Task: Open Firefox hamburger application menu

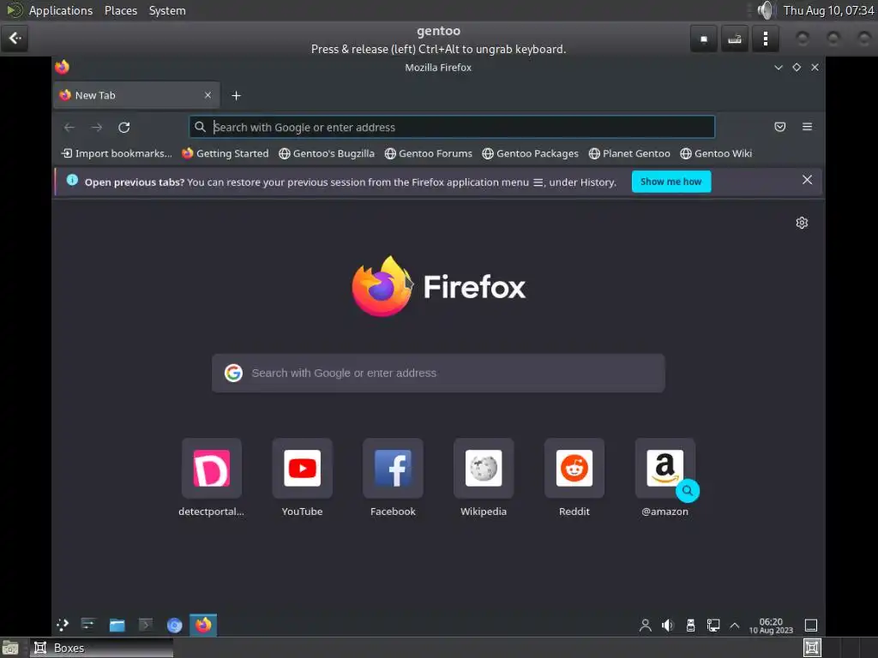Action: (x=807, y=127)
